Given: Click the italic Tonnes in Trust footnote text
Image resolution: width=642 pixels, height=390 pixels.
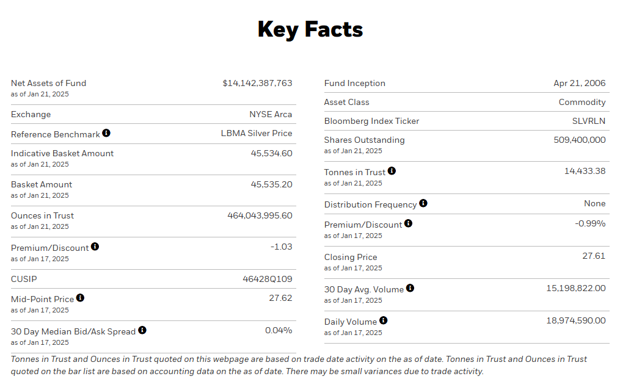Looking at the screenshot, I should pyautogui.click(x=299, y=365).
